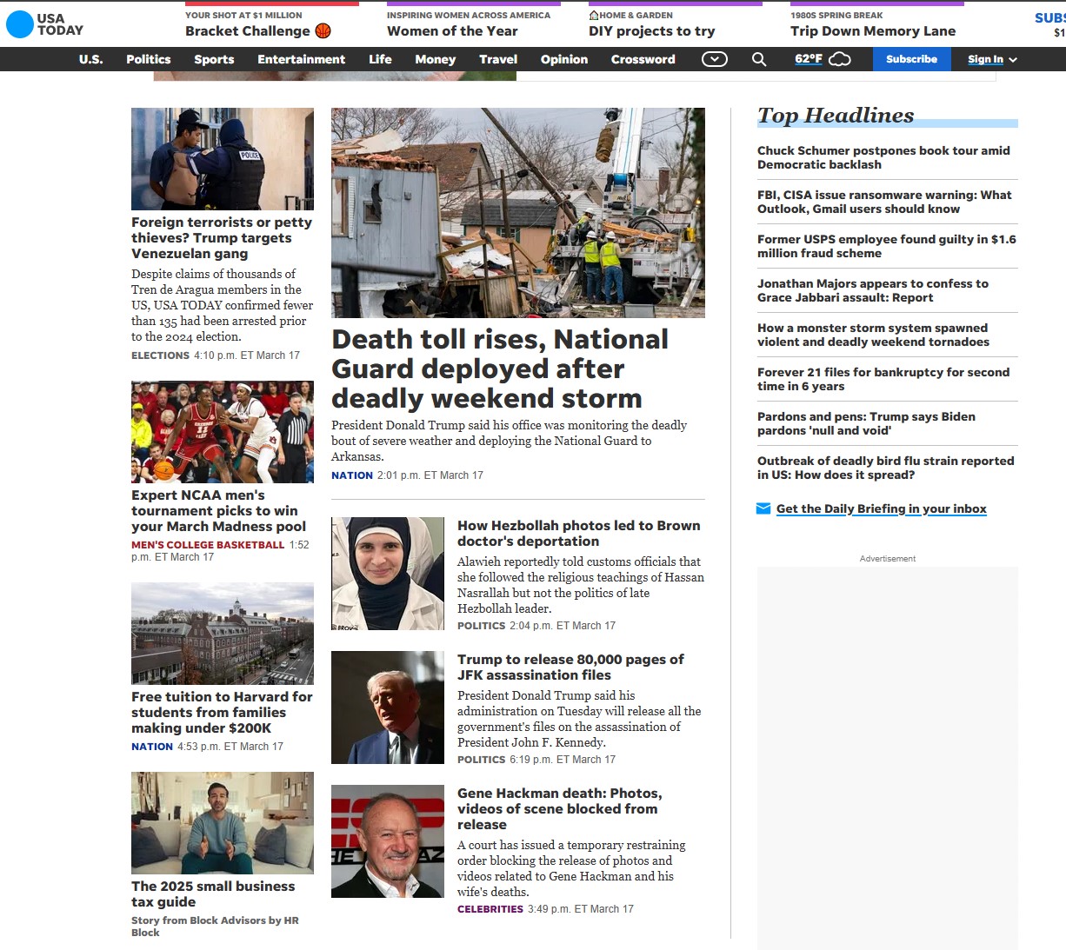Click the cloud weather icon
The height and width of the screenshot is (950, 1066).
[840, 59]
